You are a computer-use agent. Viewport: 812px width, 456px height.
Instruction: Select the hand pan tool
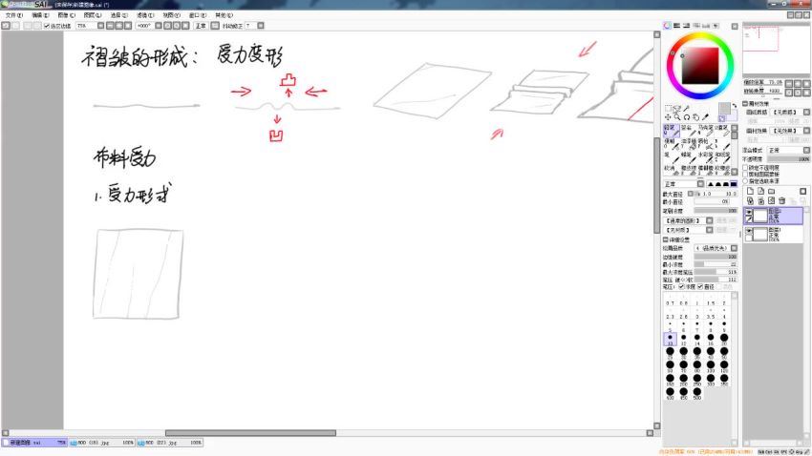coord(695,117)
